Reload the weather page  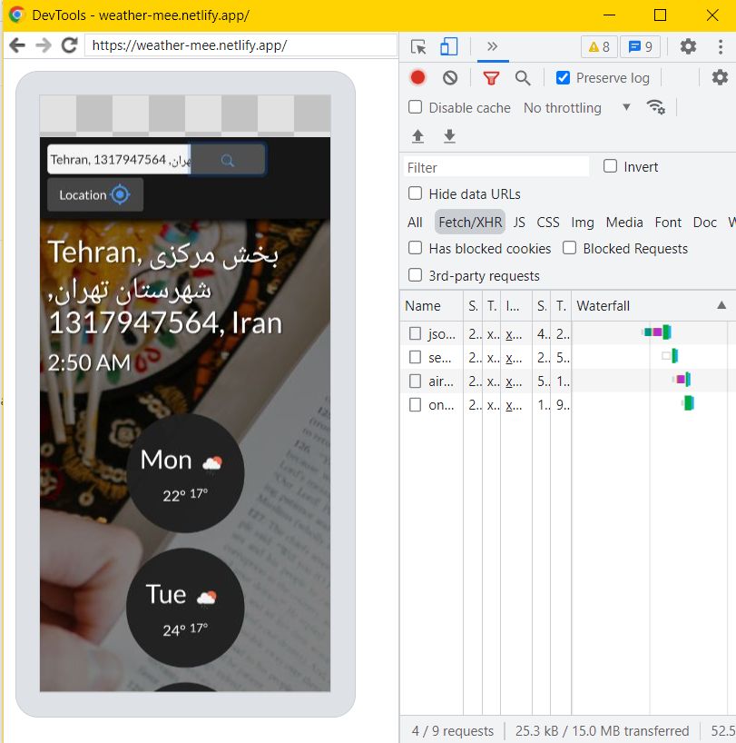click(70, 45)
